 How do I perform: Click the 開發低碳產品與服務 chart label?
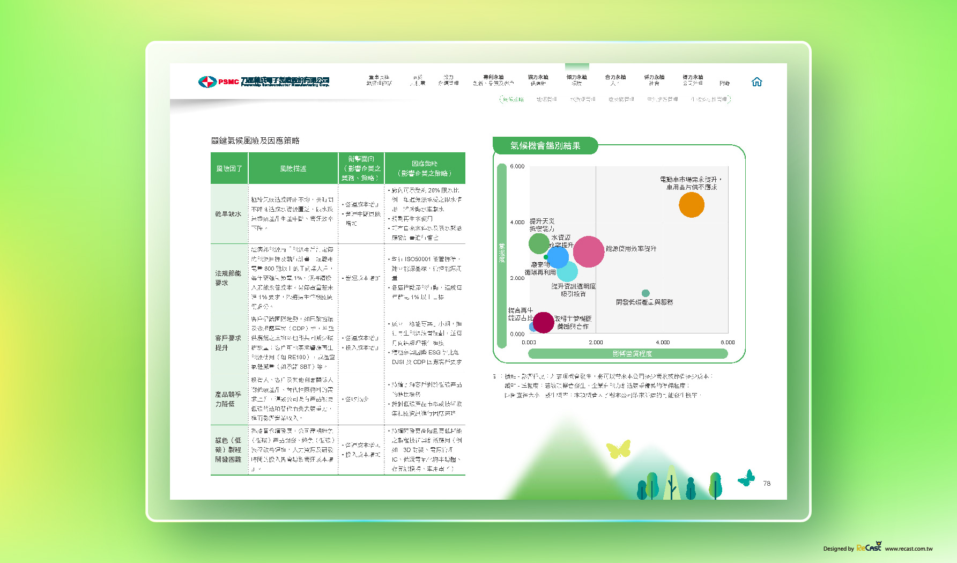[x=644, y=302]
